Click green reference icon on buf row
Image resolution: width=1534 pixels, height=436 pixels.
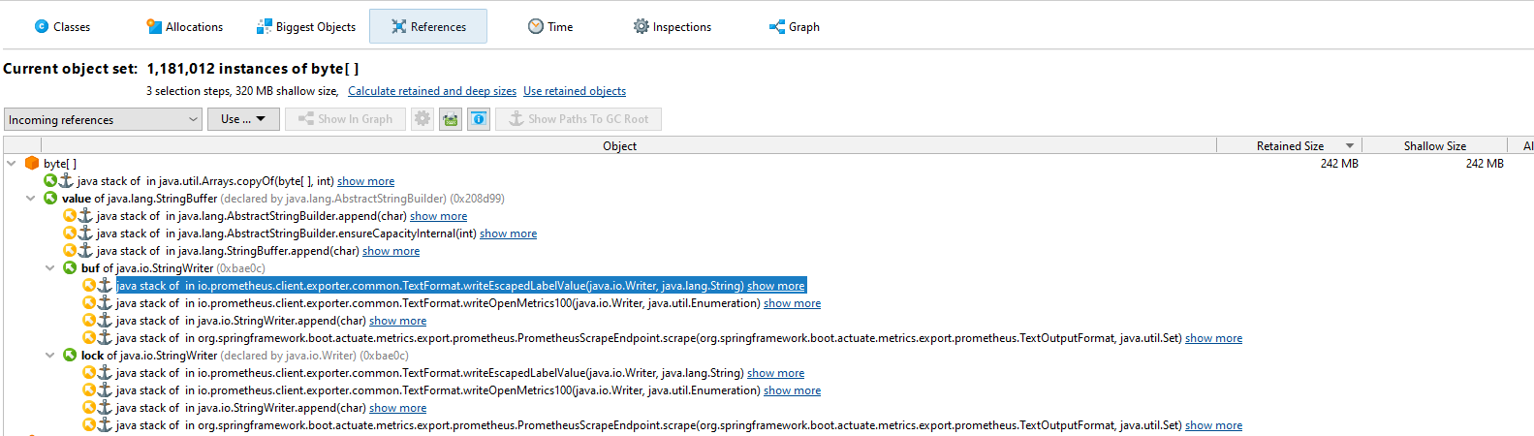point(70,268)
